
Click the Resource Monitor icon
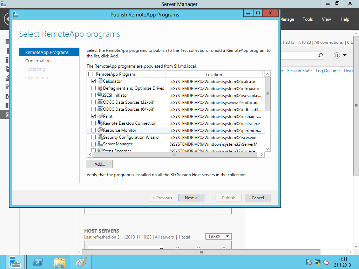click(100, 130)
